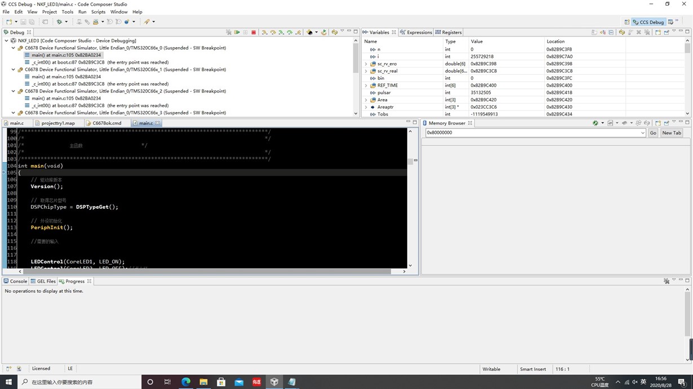Viewport: 693px width, 389px height.
Task: Click the Go button in Memory Browser
Action: point(653,133)
